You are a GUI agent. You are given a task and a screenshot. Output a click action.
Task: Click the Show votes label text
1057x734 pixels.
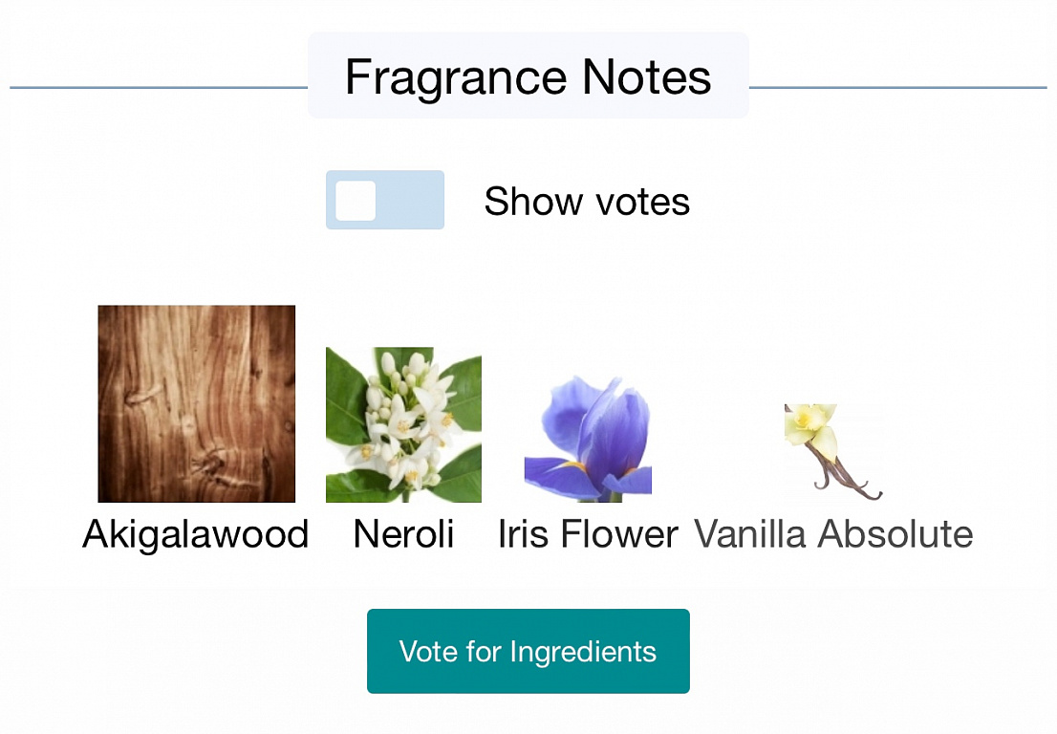(587, 202)
